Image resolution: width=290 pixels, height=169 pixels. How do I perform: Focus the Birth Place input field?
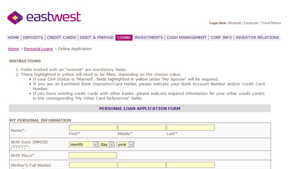point(93,155)
